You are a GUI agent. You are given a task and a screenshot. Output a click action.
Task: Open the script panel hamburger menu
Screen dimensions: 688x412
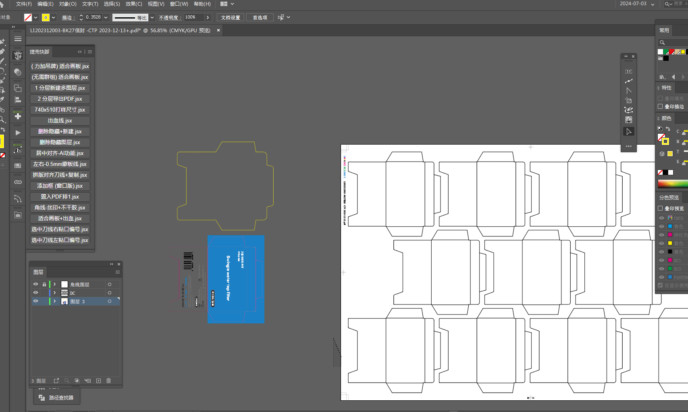[x=90, y=52]
